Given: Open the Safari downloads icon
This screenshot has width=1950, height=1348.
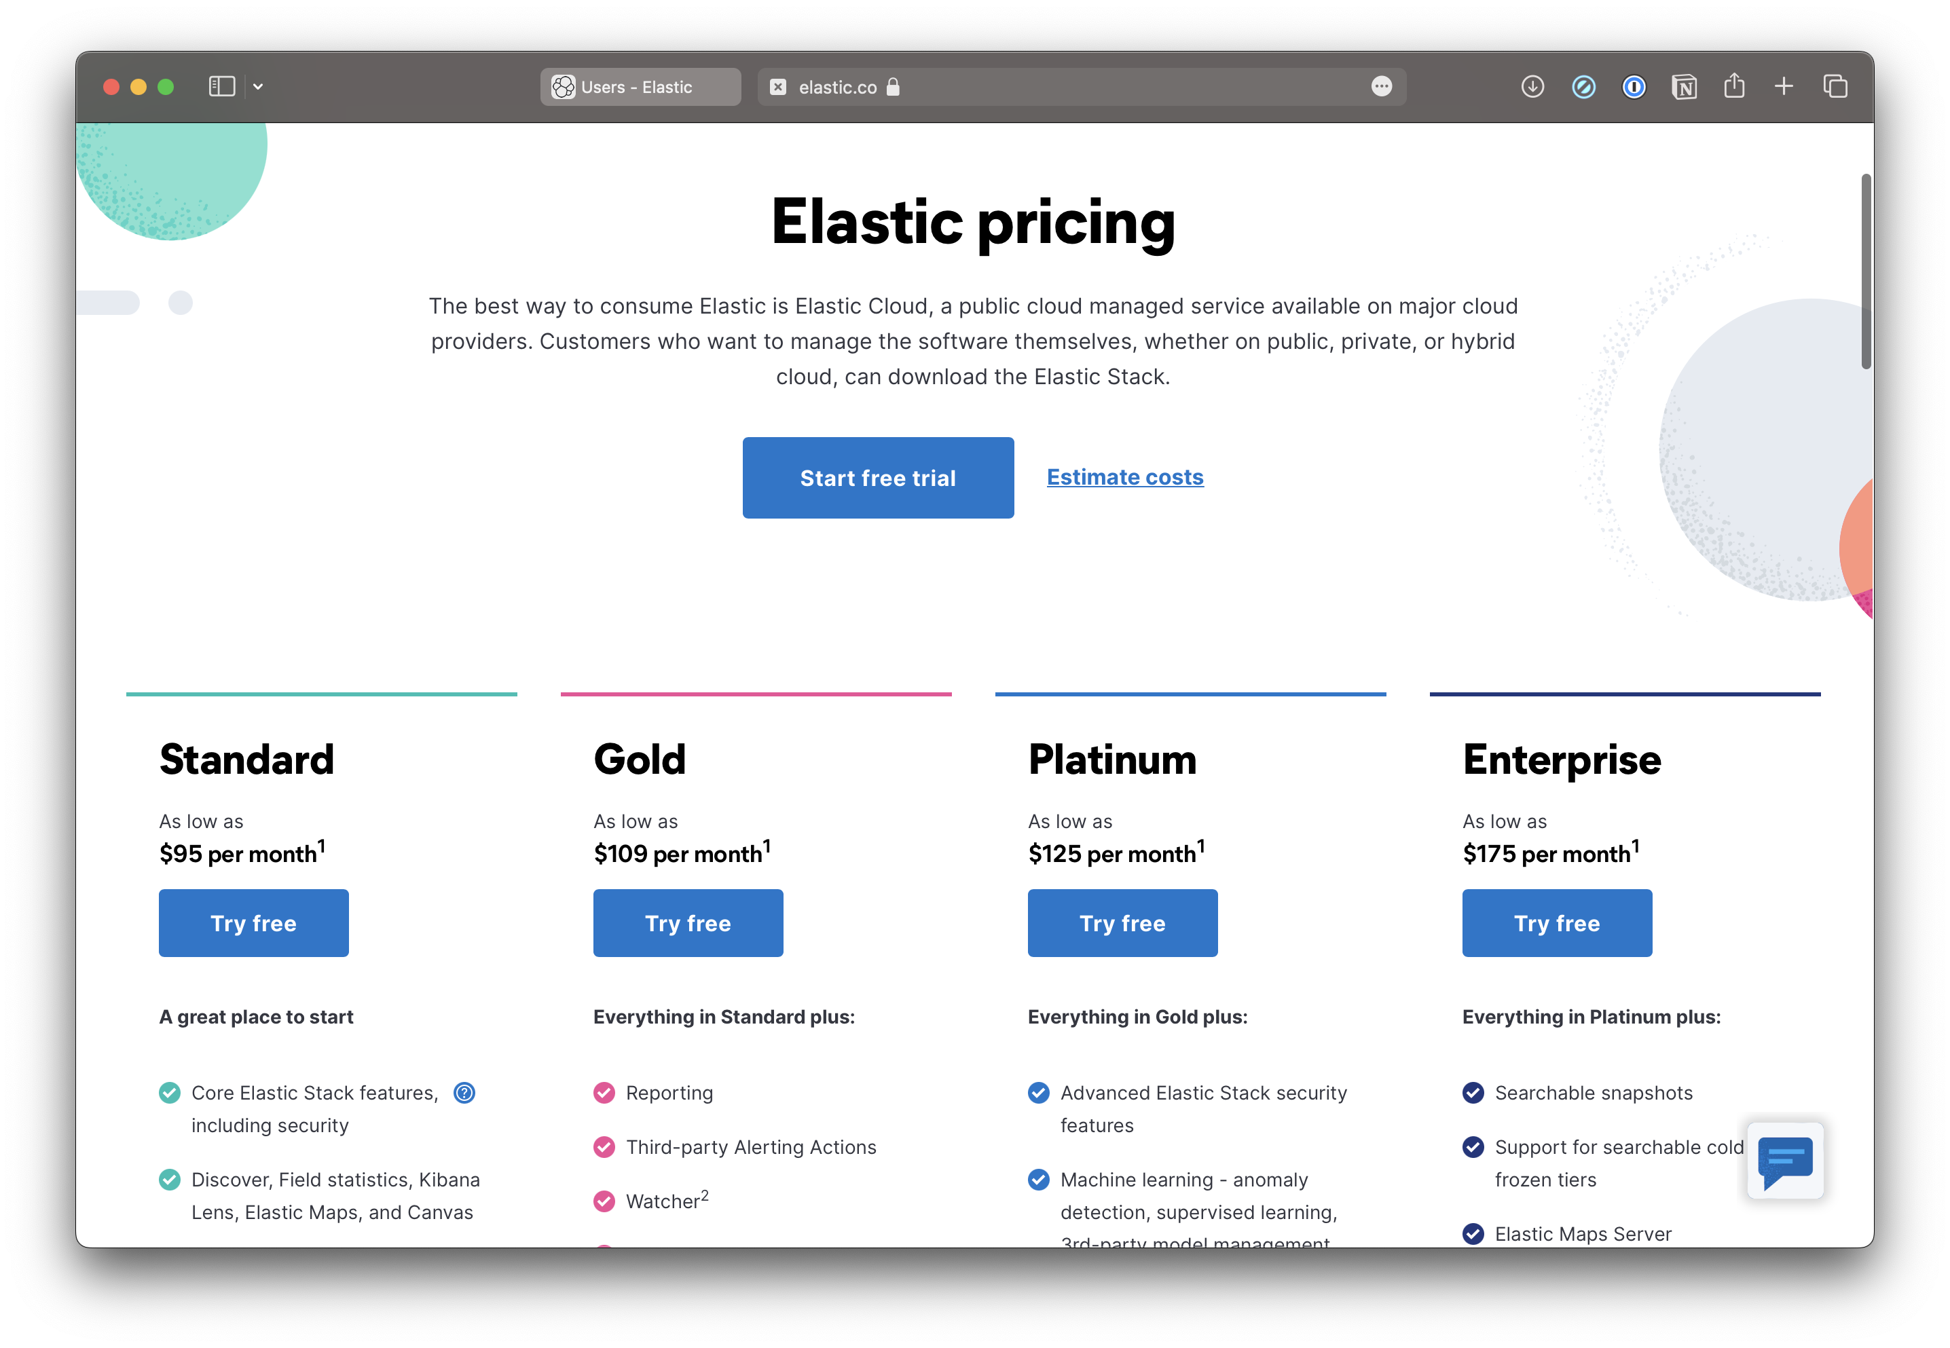Looking at the screenshot, I should point(1532,87).
